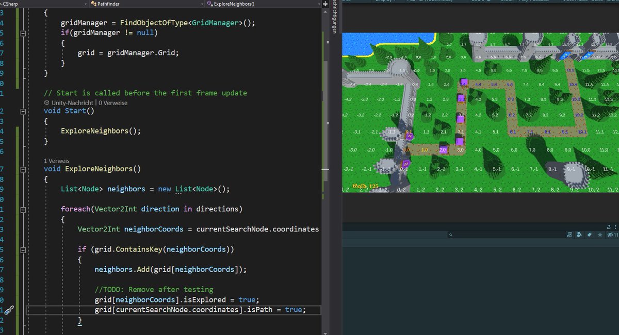This screenshot has width=619, height=335.
Task: Click the tile labelled 10,0 in the Game view
Action: coord(585,150)
